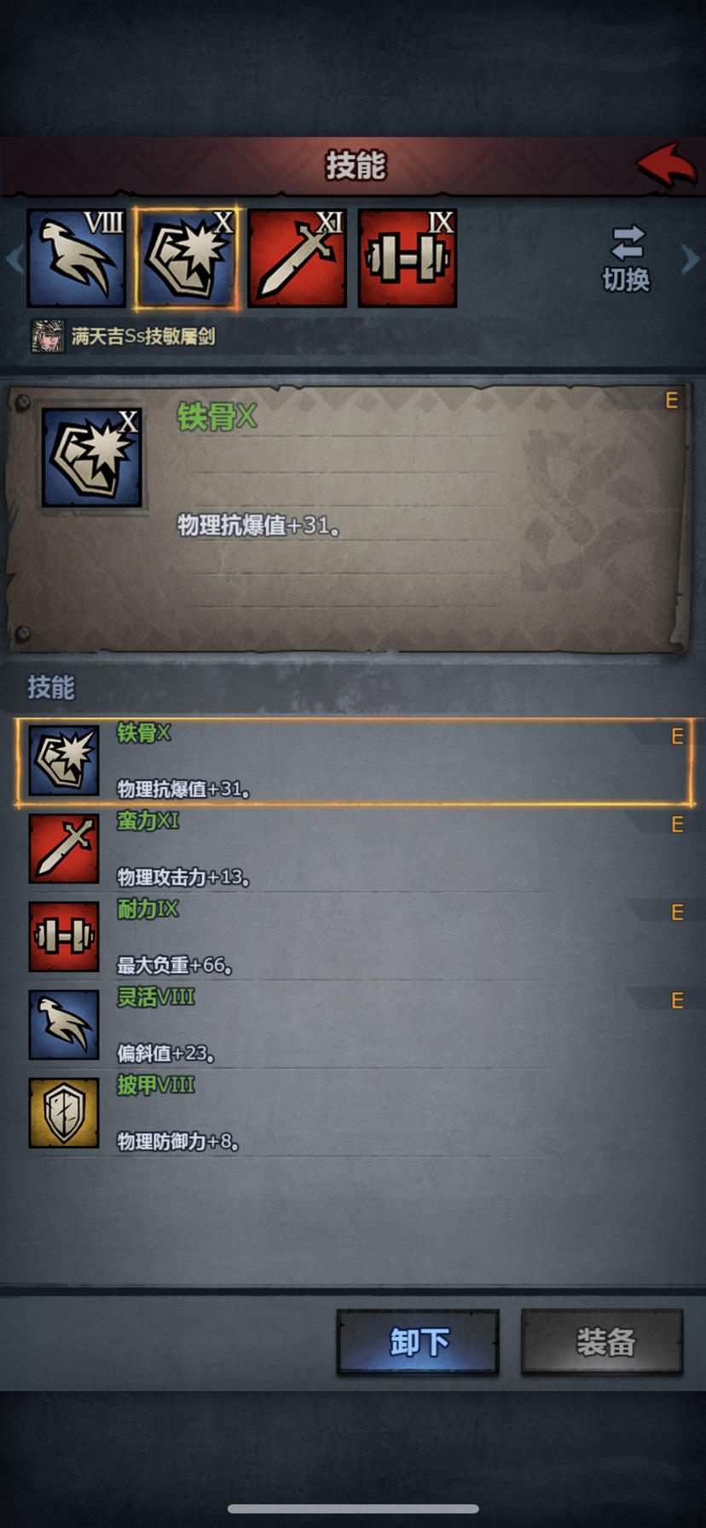Select the 灵活VIII equipped skill slot icon

pyautogui.click(x=77, y=258)
